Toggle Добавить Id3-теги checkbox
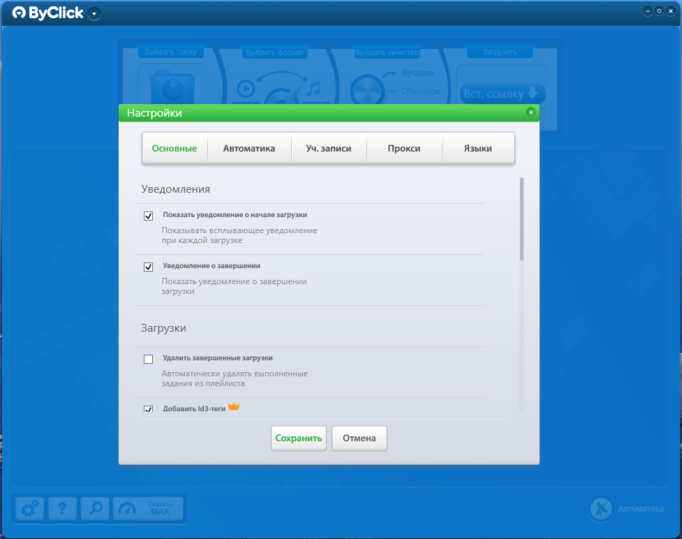 click(148, 409)
